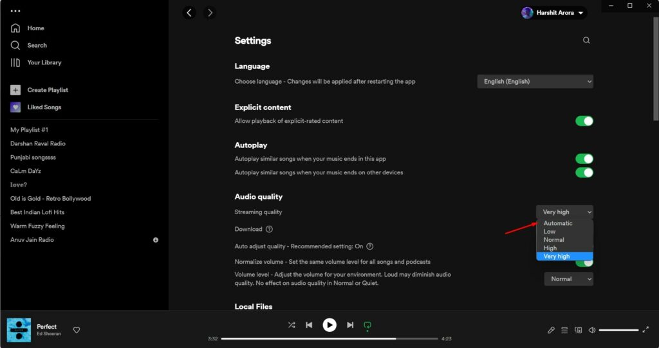This screenshot has height=348, width=659.
Task: Click the shuffle icon in player controls
Action: point(292,325)
